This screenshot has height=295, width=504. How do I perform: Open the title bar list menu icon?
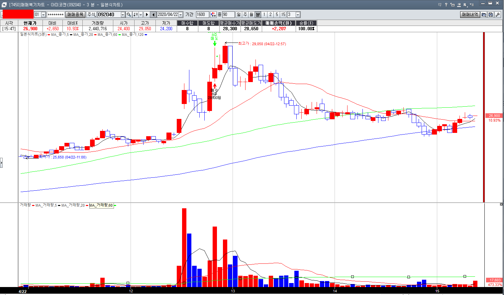[x=472, y=5]
